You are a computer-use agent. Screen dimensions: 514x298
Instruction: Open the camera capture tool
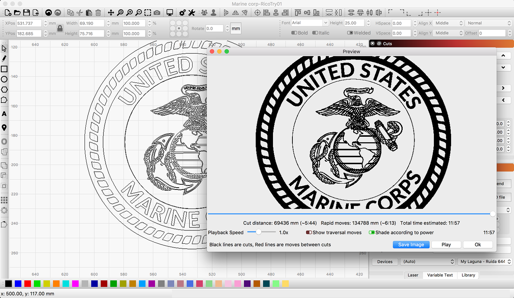(x=157, y=13)
